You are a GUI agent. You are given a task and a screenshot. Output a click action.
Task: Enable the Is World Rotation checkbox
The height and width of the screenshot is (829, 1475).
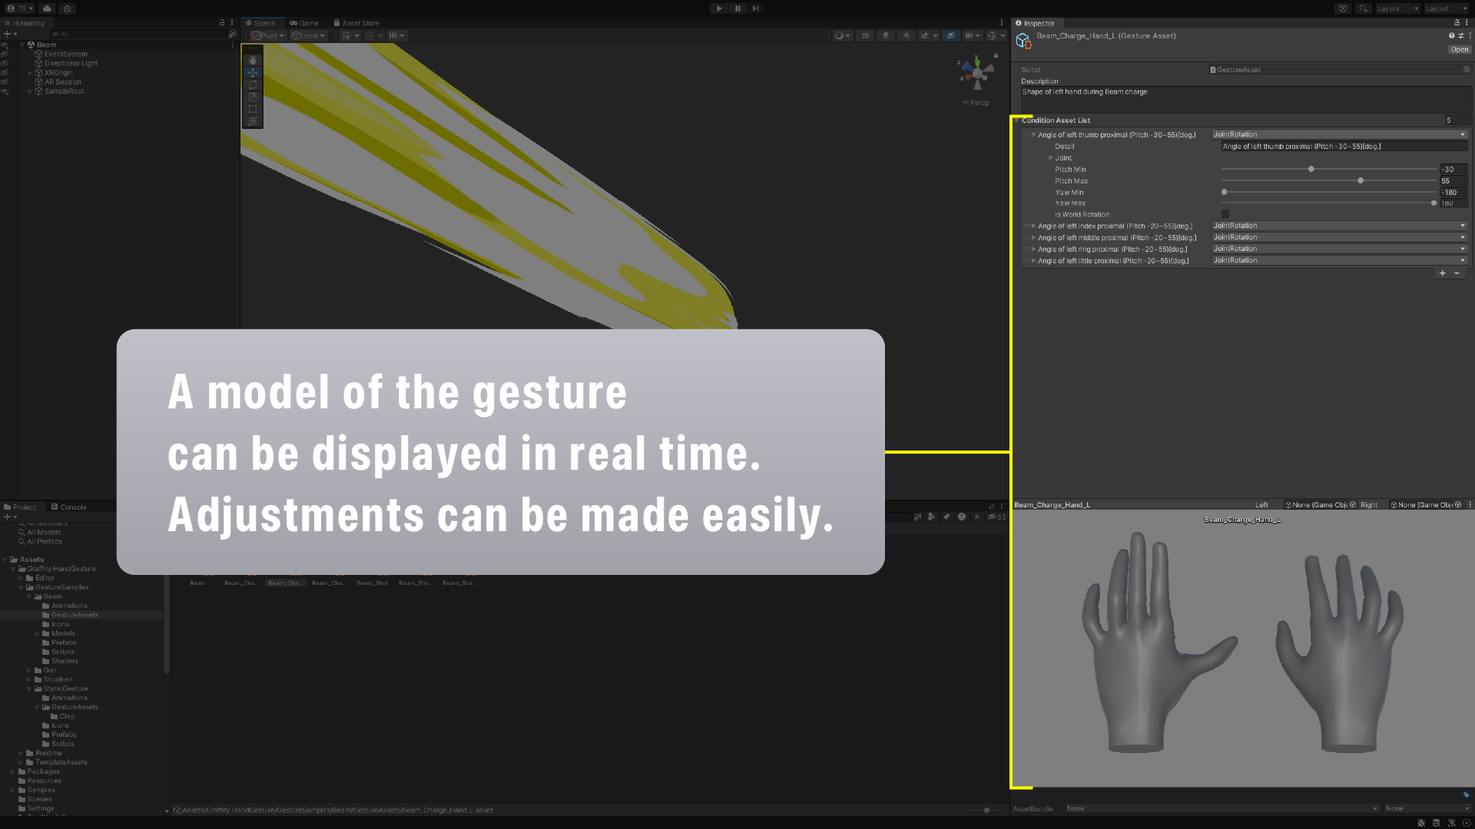1225,214
